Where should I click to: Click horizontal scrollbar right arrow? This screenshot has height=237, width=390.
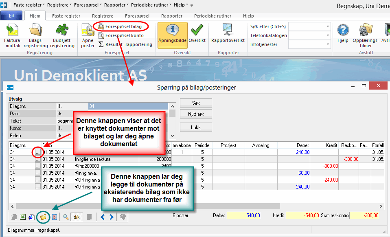381,206
